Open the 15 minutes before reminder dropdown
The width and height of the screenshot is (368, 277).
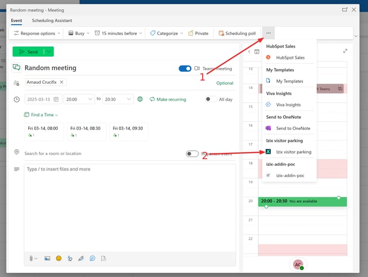click(x=118, y=33)
